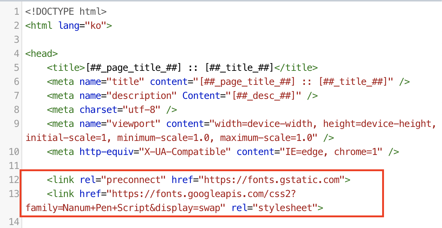Viewport: 442px width, 228px height.
Task: Click the maximum-scale=1.0 text
Action: (x=266, y=138)
